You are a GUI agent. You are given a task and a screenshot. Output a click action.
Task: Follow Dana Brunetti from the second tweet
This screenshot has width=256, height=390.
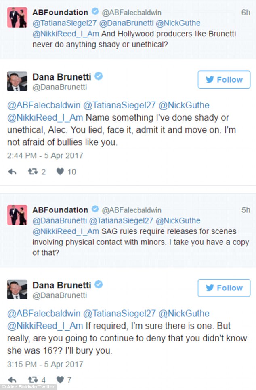coord(224,288)
